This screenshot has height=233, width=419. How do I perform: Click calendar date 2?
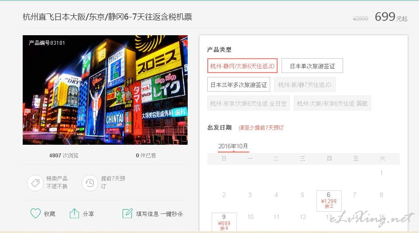[224, 195]
